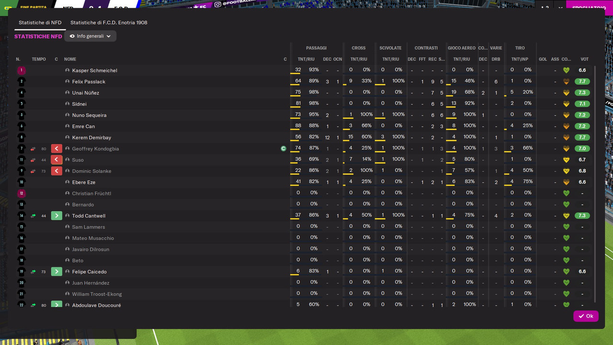Open Statistiche di F.C.D. Enotria 1908 tab
The width and height of the screenshot is (613, 345).
(x=109, y=23)
